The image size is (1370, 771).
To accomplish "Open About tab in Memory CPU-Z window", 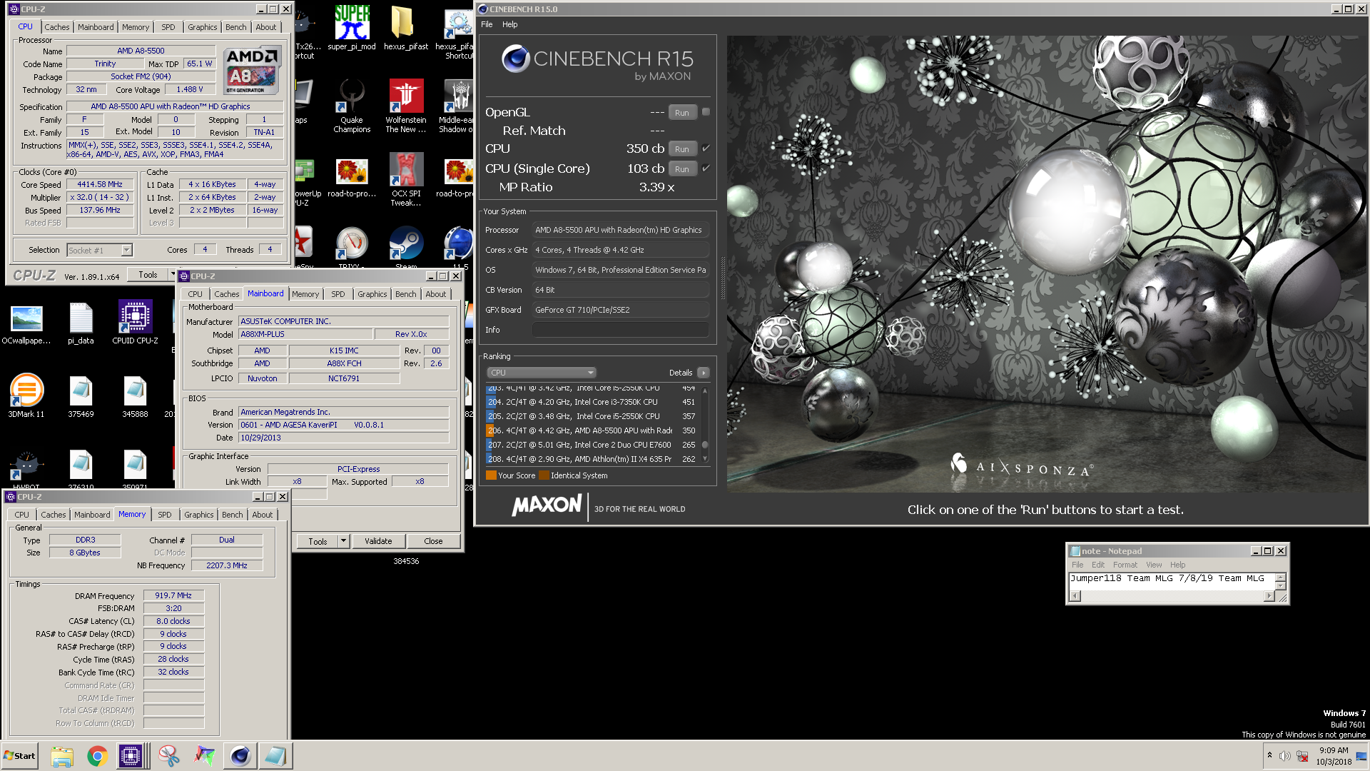I will (x=262, y=515).
